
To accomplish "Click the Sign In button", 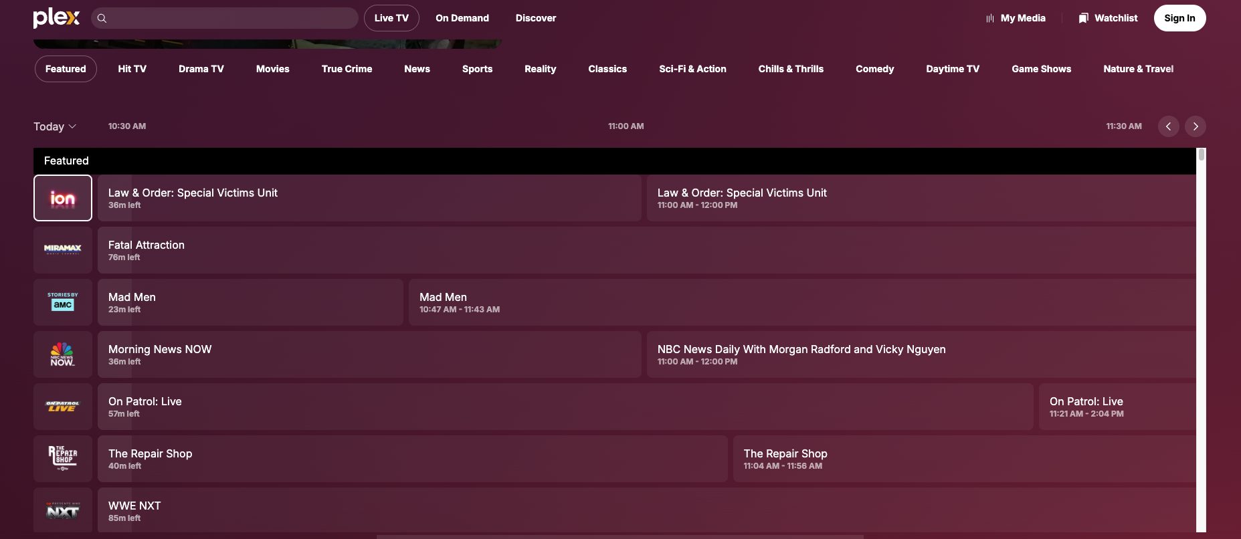I will [1180, 18].
